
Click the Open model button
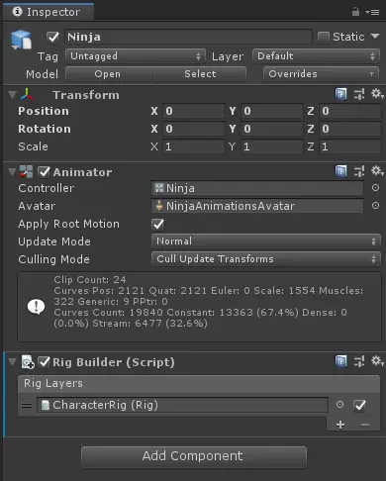pyautogui.click(x=109, y=74)
